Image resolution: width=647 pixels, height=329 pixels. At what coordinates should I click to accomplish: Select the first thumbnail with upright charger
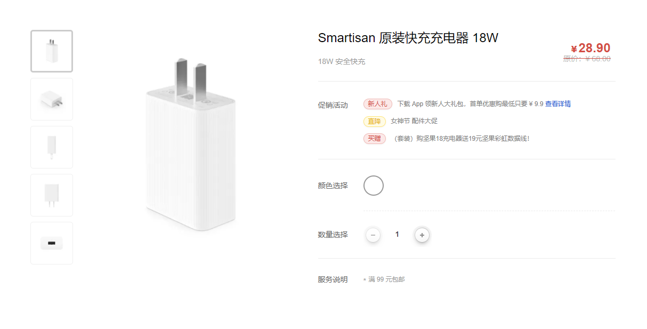[52, 51]
